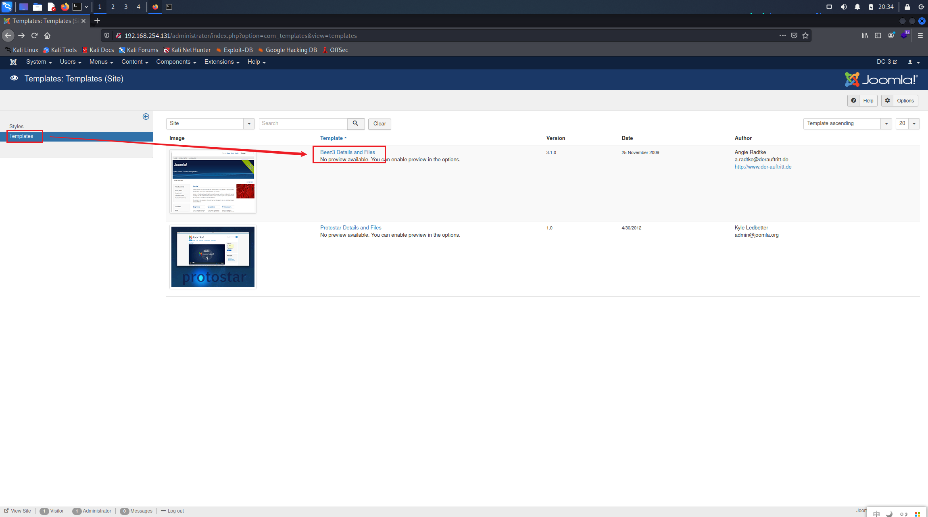Launch the file manager from the panel
Viewport: 928px width, 517px height.
[x=38, y=7]
